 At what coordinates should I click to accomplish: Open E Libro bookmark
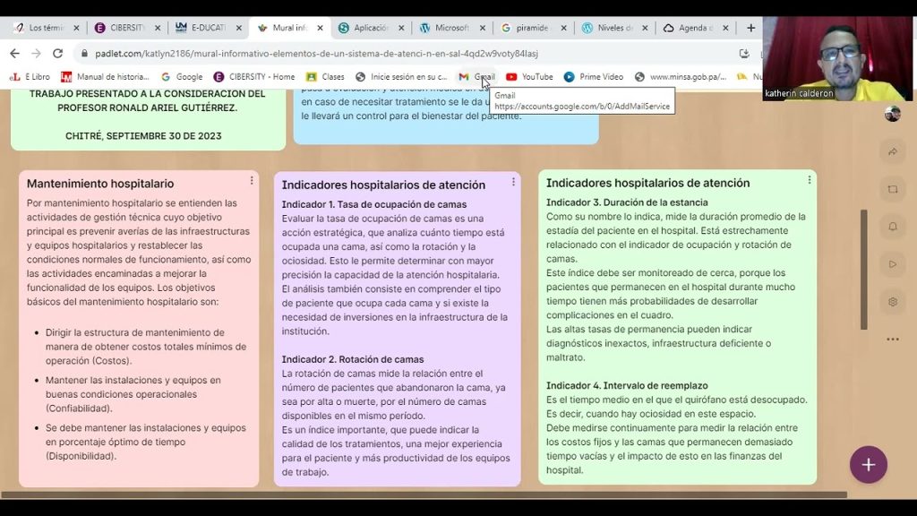pos(30,77)
